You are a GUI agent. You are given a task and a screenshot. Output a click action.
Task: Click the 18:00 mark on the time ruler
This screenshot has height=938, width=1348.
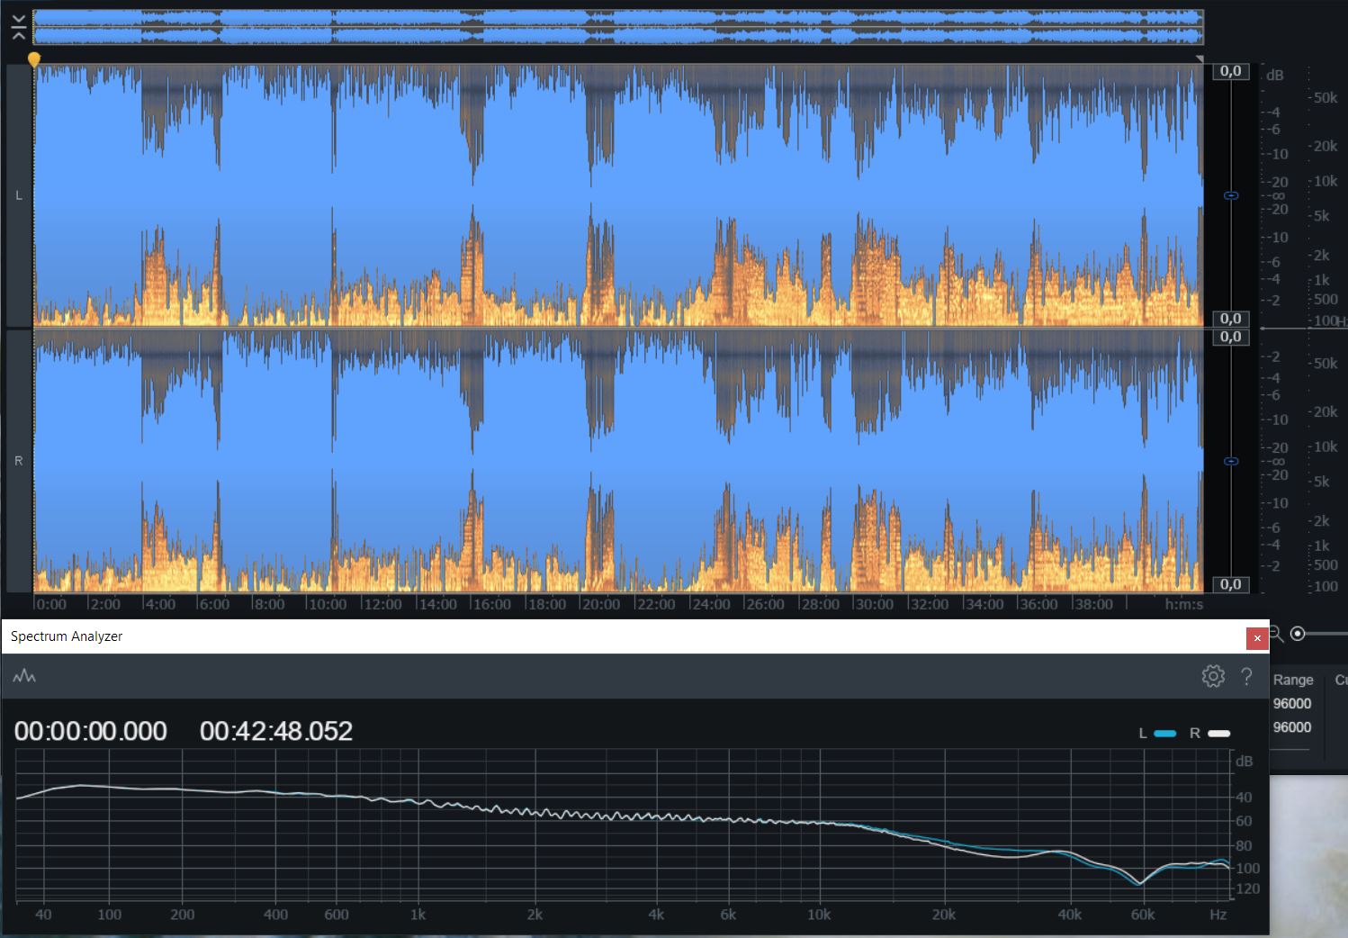click(x=546, y=604)
